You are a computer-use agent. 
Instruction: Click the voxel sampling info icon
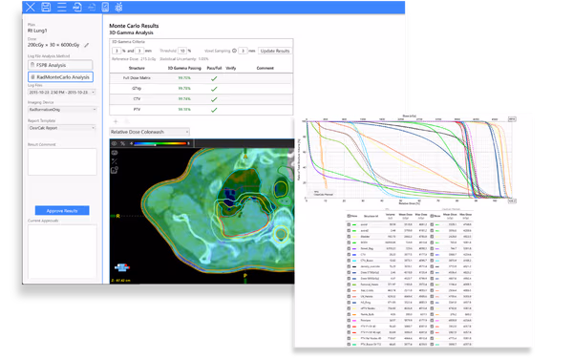click(234, 51)
